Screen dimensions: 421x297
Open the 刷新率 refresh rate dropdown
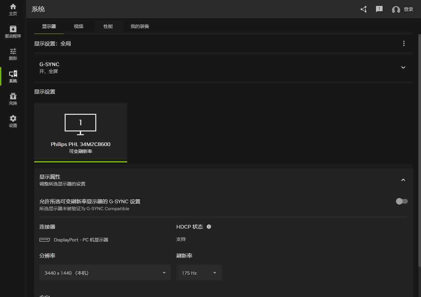click(x=199, y=273)
